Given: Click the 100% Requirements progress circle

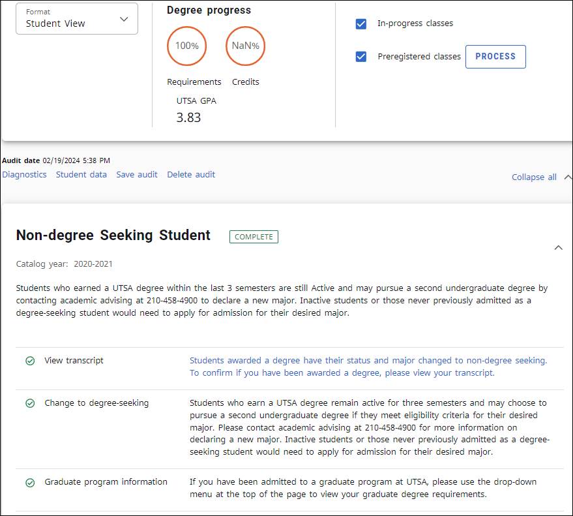Looking at the screenshot, I should pyautogui.click(x=186, y=46).
